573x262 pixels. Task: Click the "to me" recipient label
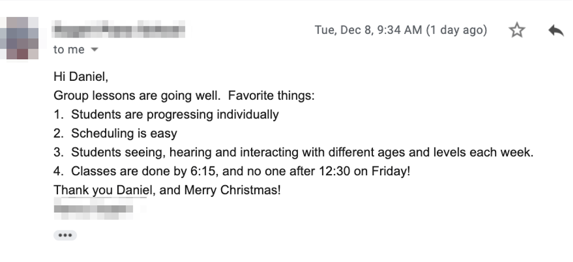pos(69,50)
